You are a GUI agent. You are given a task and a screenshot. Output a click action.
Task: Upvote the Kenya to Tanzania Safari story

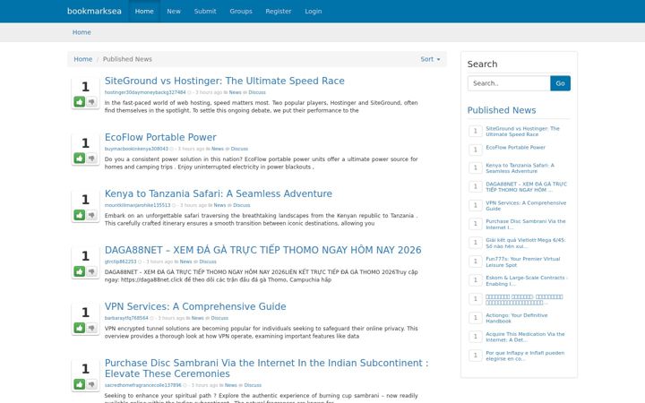tap(80, 215)
